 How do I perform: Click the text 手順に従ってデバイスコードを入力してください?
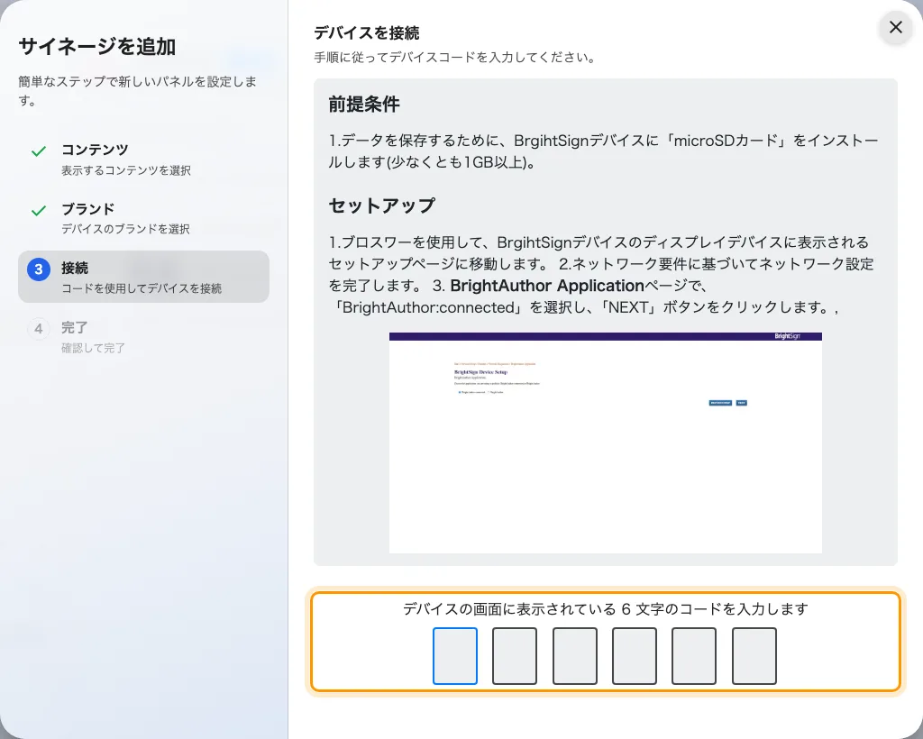click(x=454, y=58)
